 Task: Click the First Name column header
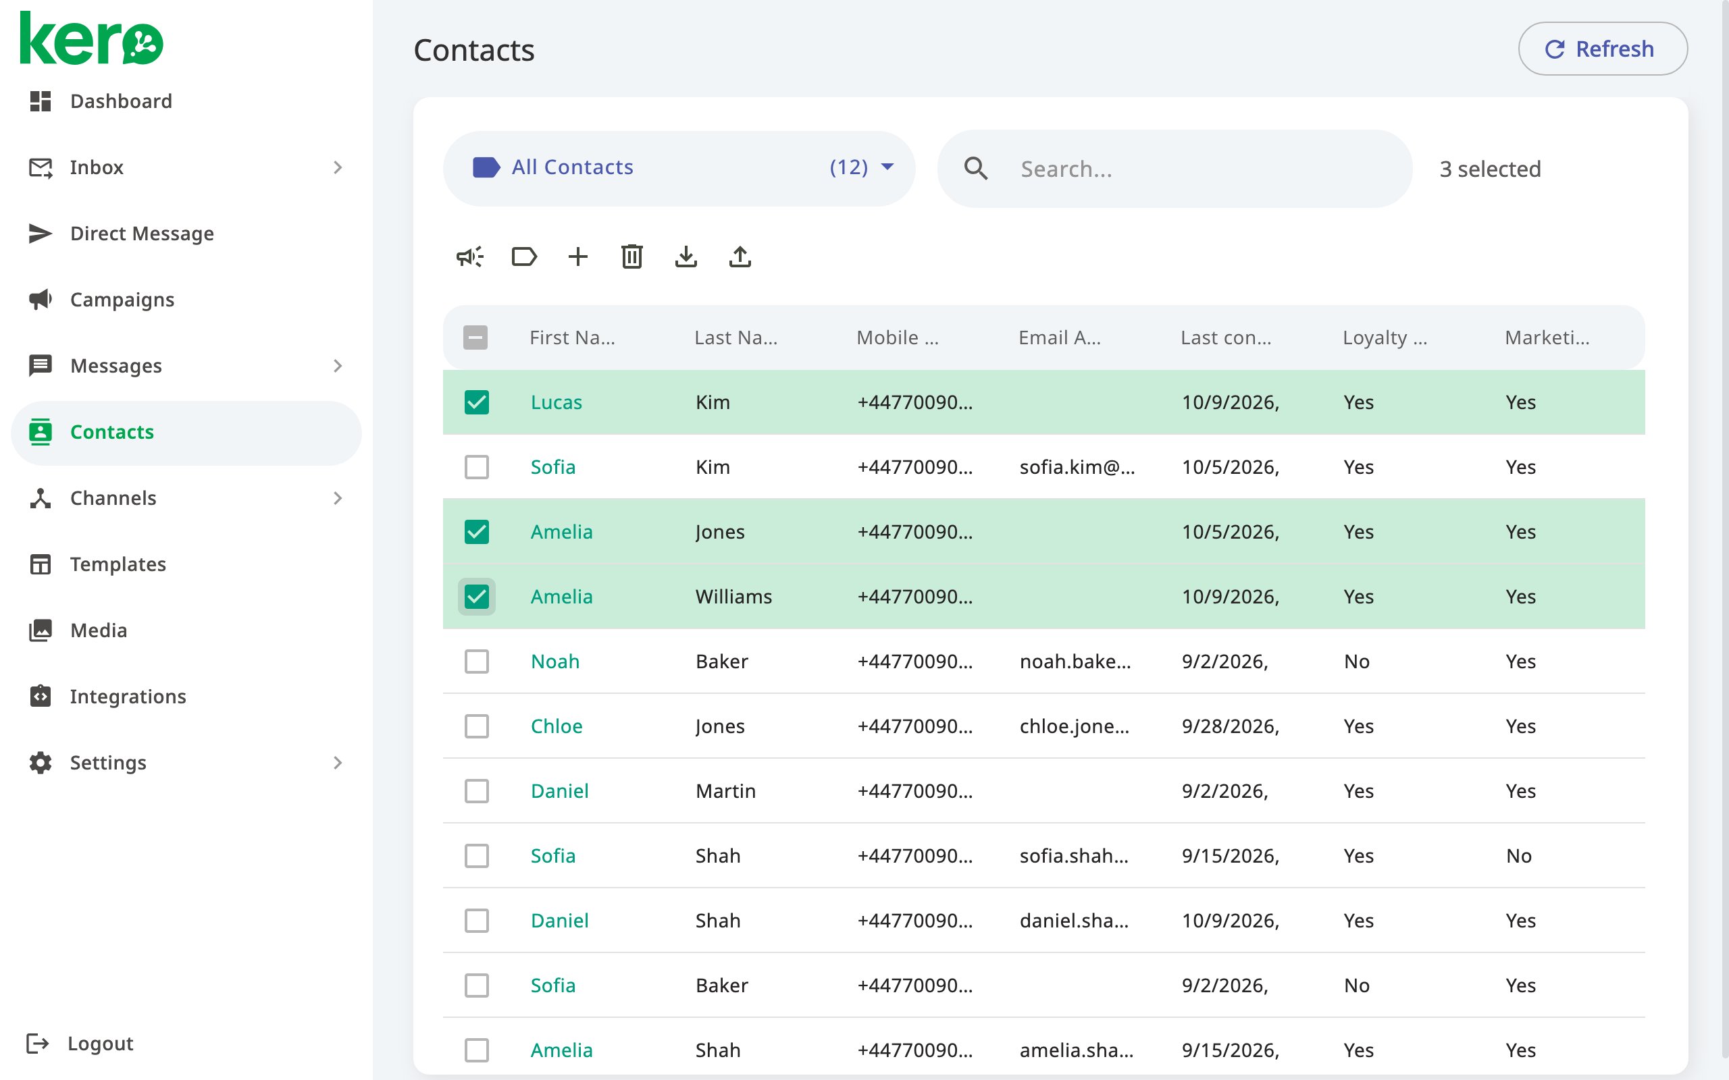(572, 337)
